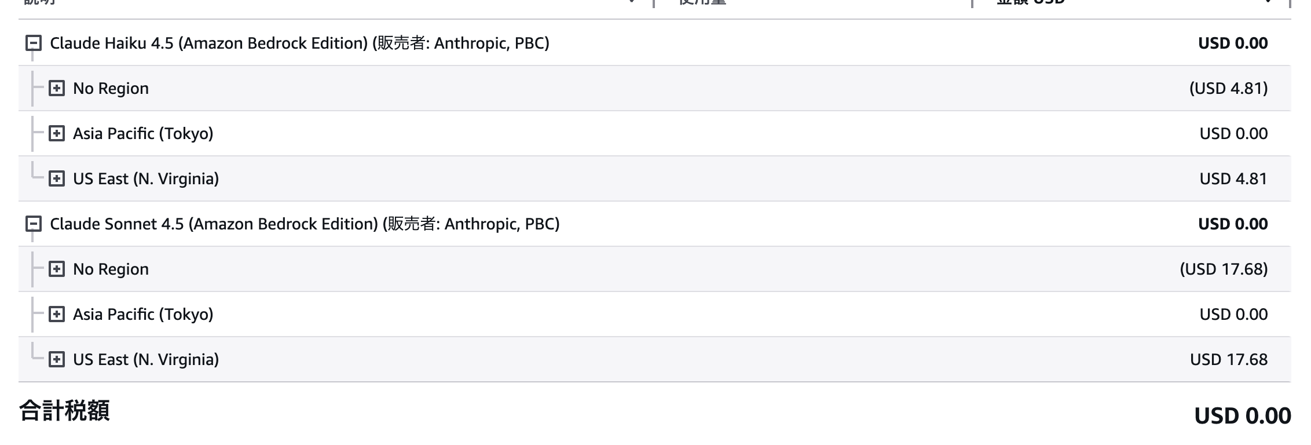1311x445 pixels.
Task: Click the (USD 4.81) No Region credit amount
Action: click(x=1228, y=89)
